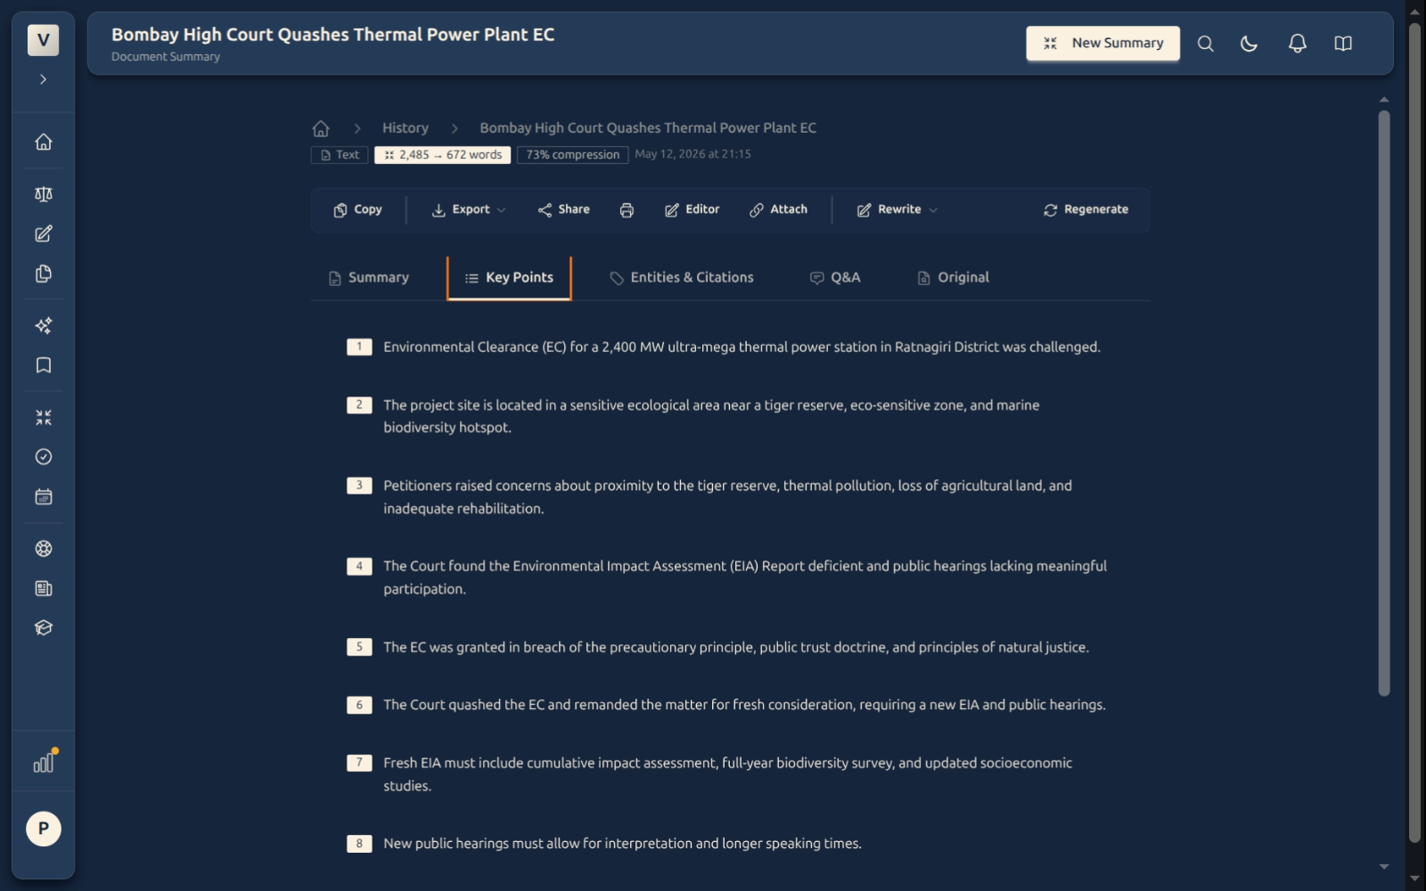Open the Rewrite dropdown
This screenshot has width=1426, height=891.
tap(897, 209)
